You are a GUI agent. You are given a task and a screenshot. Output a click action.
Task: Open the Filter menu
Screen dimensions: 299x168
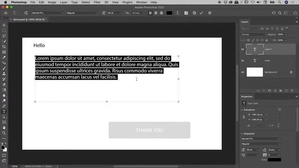click(x=97, y=2)
